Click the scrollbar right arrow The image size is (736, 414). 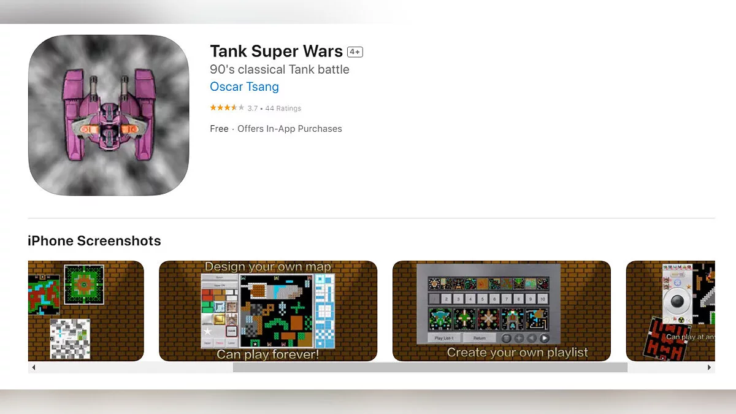click(x=710, y=367)
